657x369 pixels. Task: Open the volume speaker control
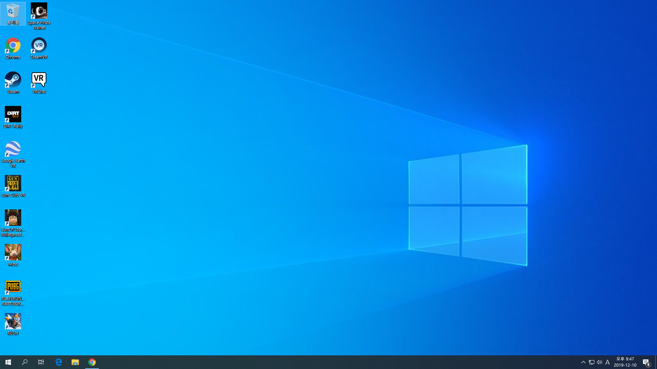pyautogui.click(x=600, y=362)
